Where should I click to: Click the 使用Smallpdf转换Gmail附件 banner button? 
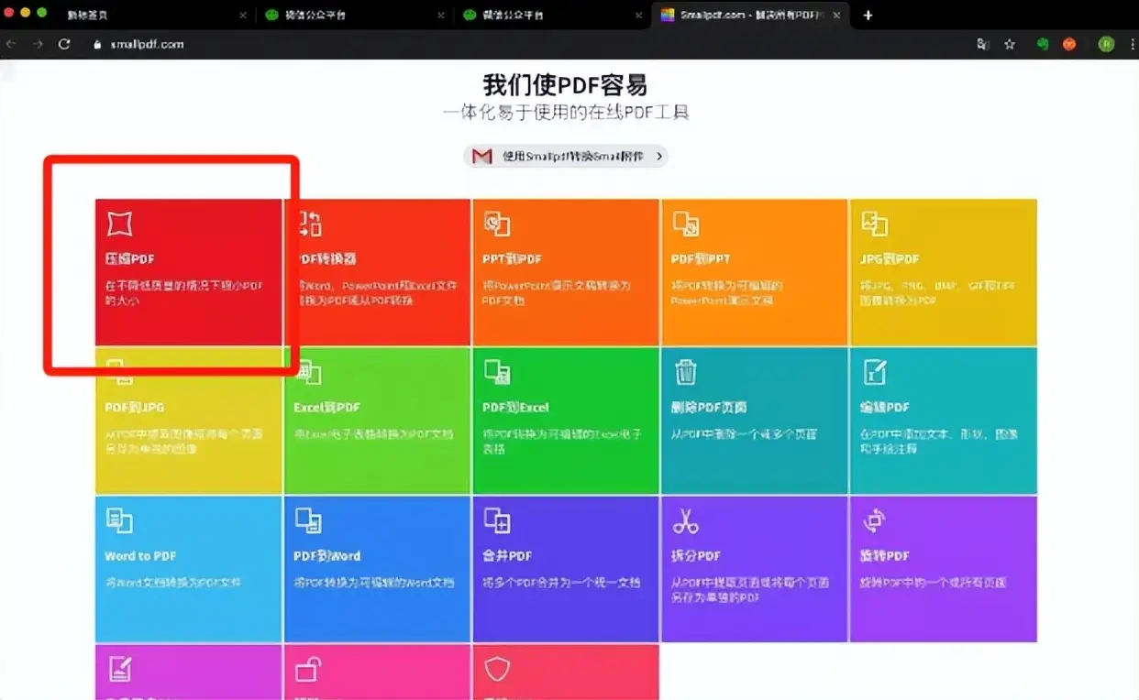(x=565, y=157)
